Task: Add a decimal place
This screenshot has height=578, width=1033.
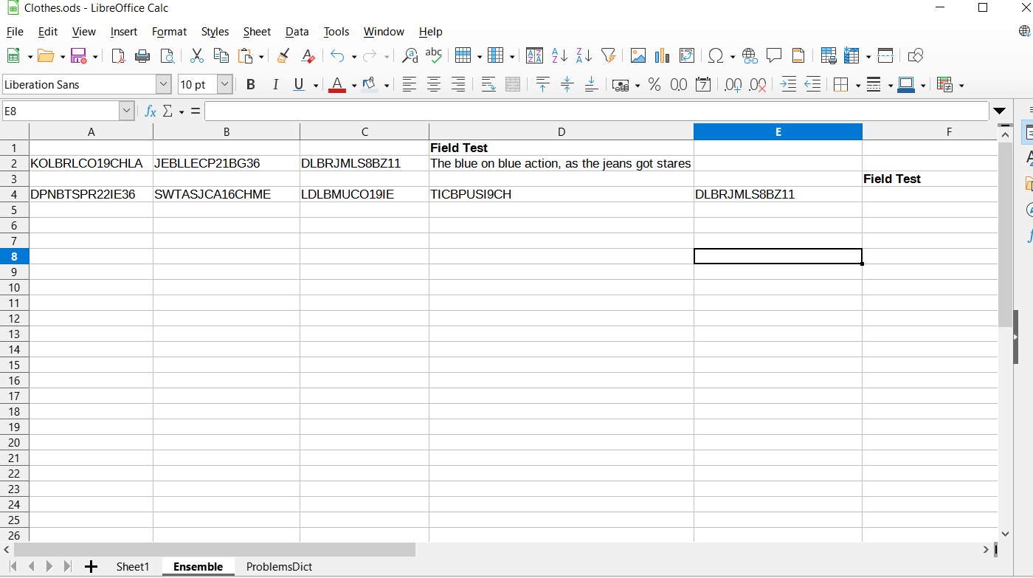Action: click(x=733, y=85)
